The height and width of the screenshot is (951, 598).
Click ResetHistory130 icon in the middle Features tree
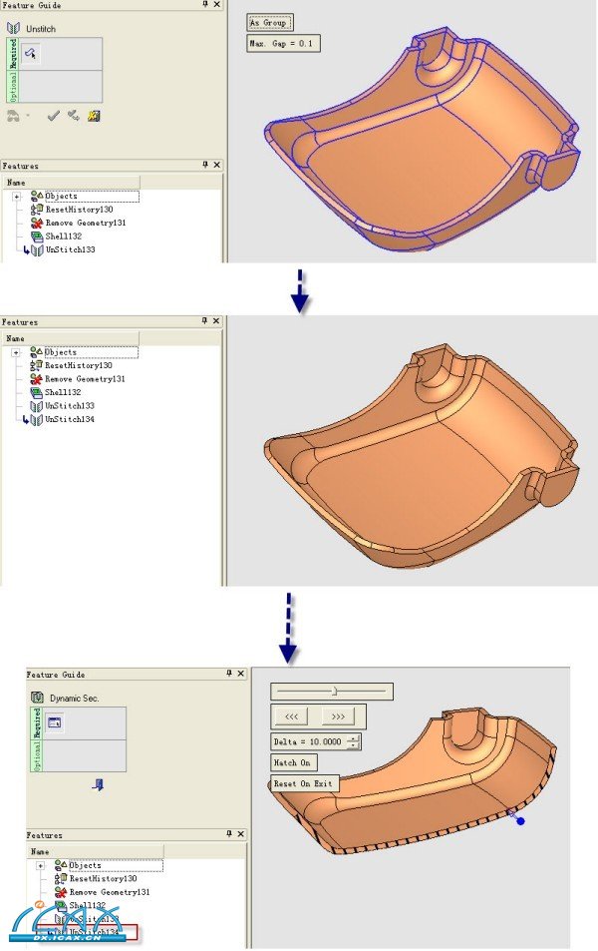36,365
